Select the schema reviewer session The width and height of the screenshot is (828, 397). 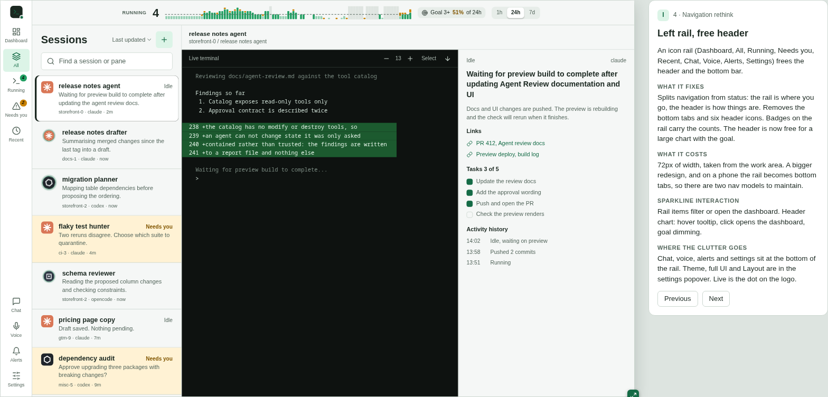pyautogui.click(x=107, y=286)
